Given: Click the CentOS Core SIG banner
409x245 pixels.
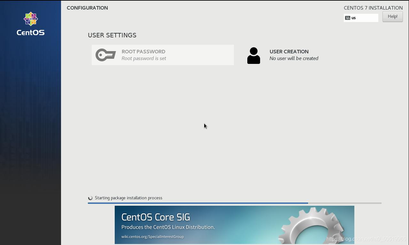Looking at the screenshot, I should pos(235,225).
